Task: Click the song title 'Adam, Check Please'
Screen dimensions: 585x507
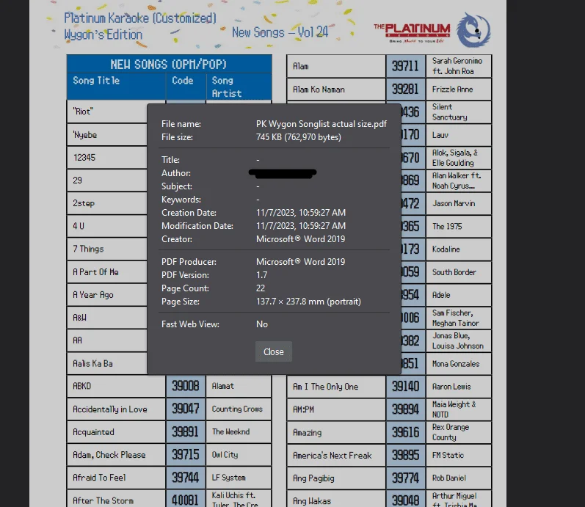Action: pyautogui.click(x=109, y=455)
